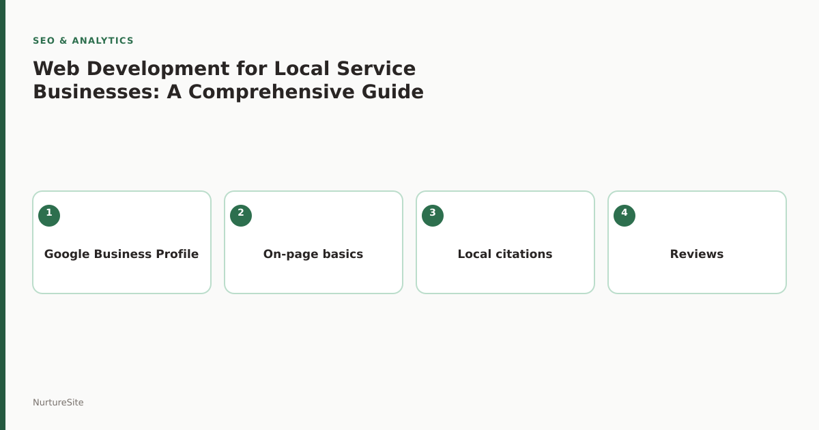Click the number 4 step badge

click(624, 216)
